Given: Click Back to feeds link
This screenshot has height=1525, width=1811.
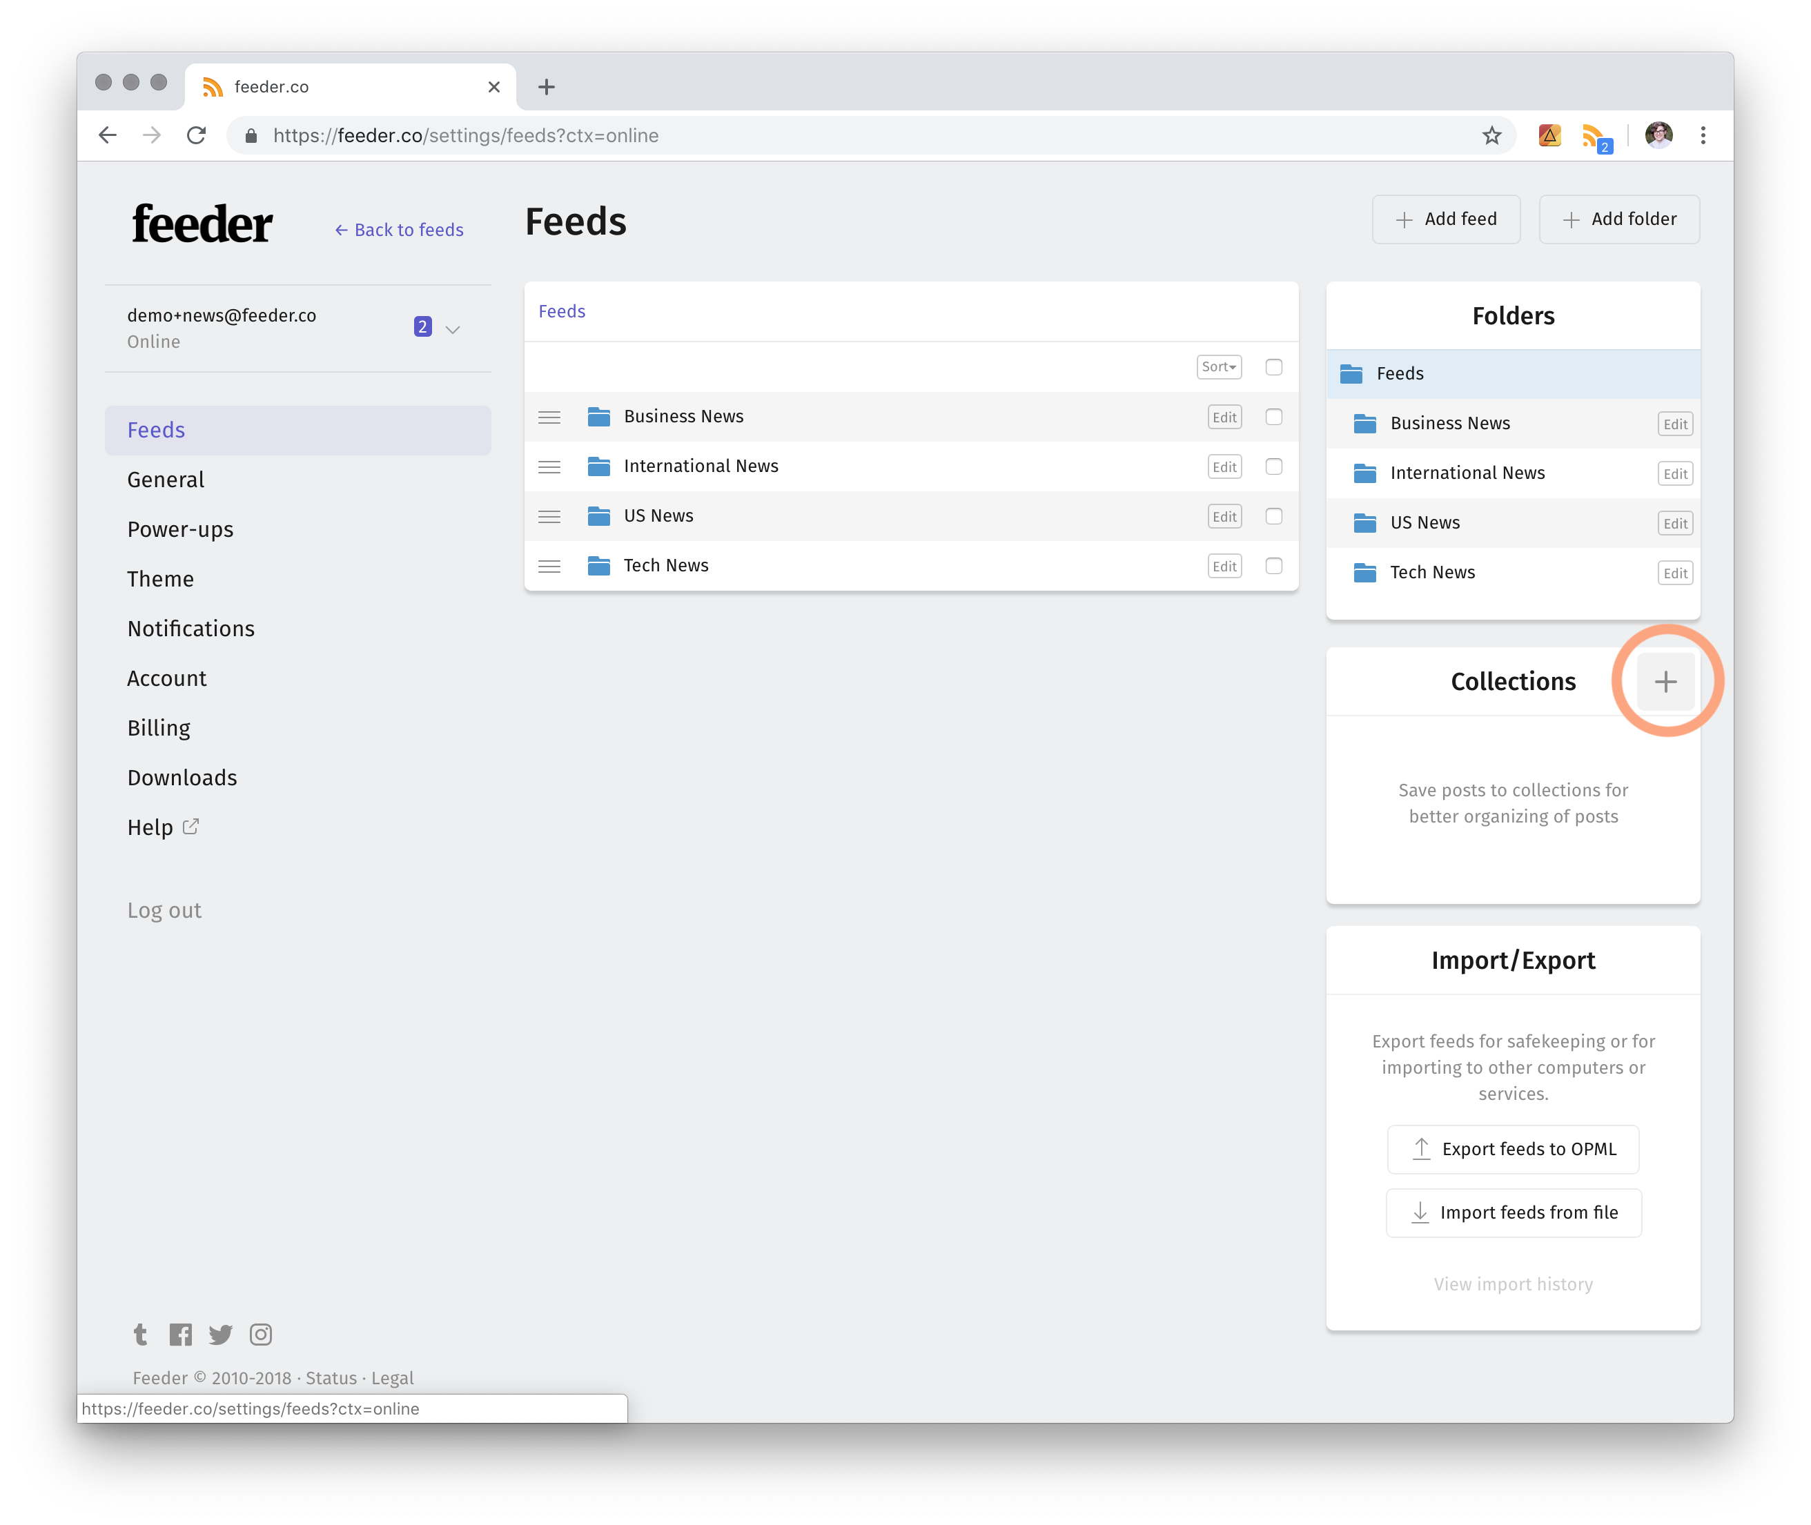Looking at the screenshot, I should [398, 230].
